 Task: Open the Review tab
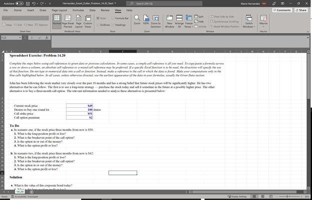point(105,10)
